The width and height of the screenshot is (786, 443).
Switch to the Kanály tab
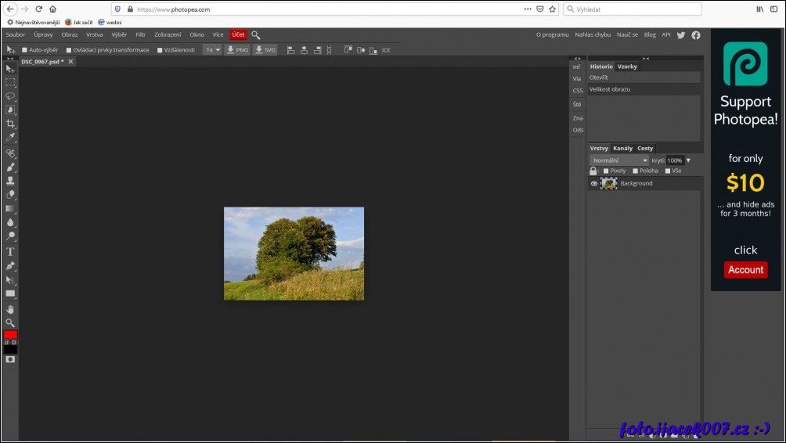click(622, 148)
